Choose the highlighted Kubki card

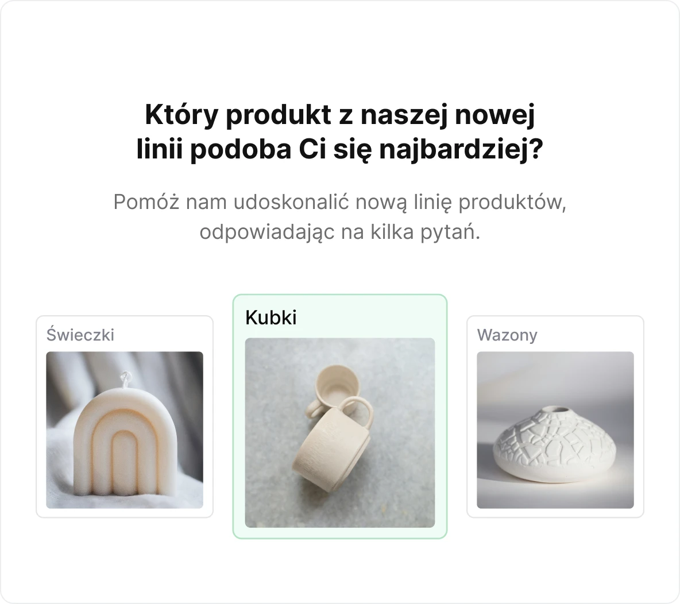340,417
